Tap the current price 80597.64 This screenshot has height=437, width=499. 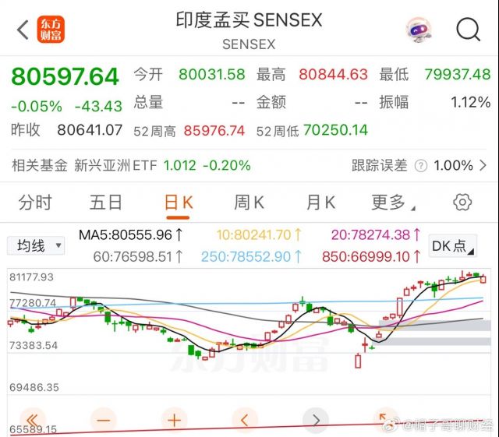65,76
